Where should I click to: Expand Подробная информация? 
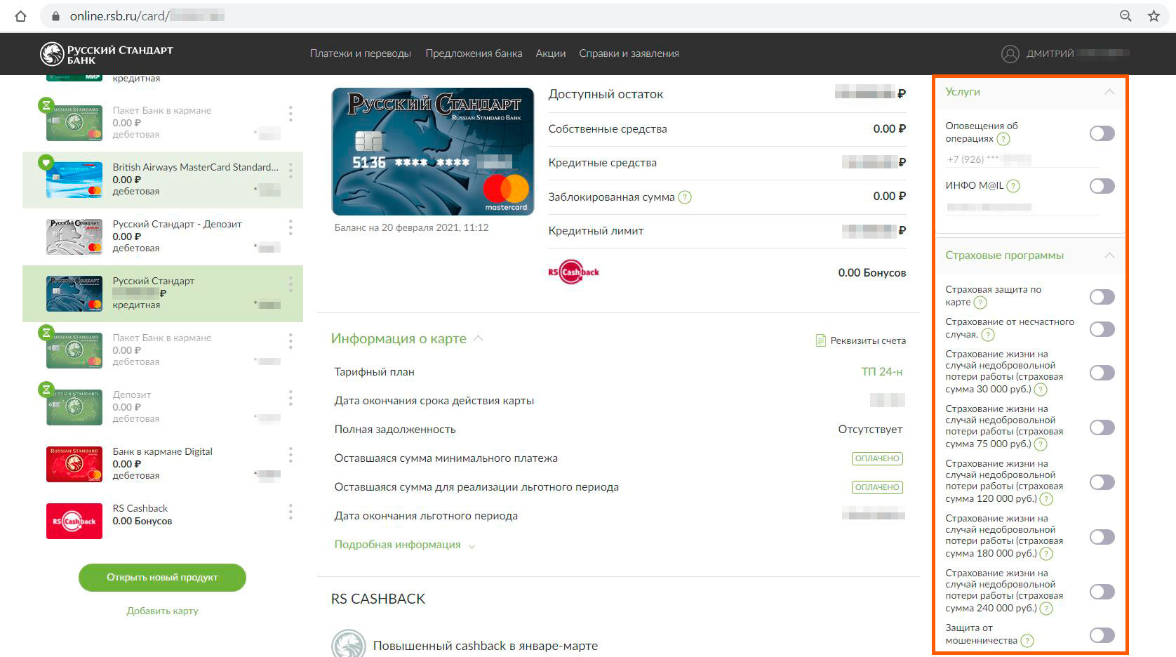405,545
